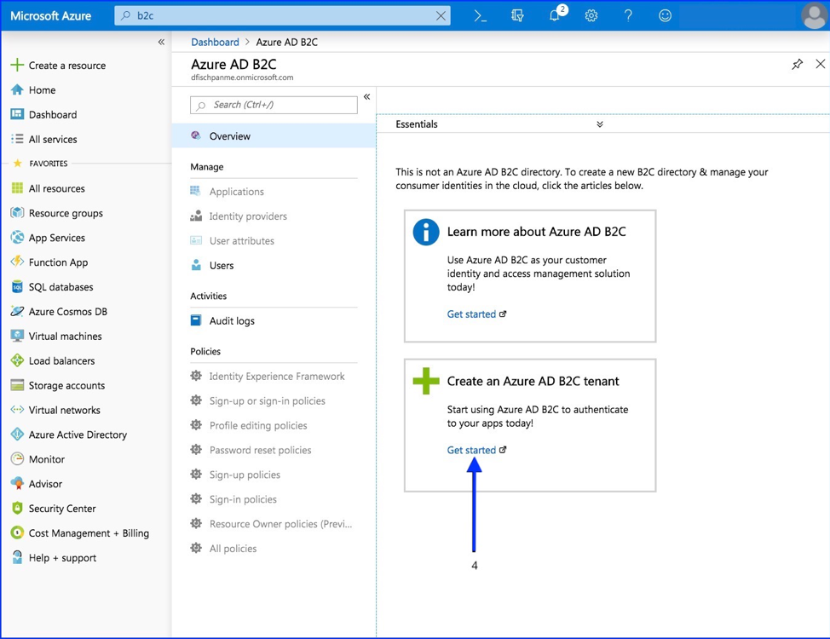The width and height of the screenshot is (830, 639).
Task: Open the directory and subscription filter icon
Action: [517, 16]
